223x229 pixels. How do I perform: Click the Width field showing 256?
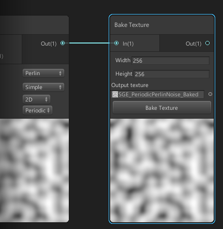(170, 61)
